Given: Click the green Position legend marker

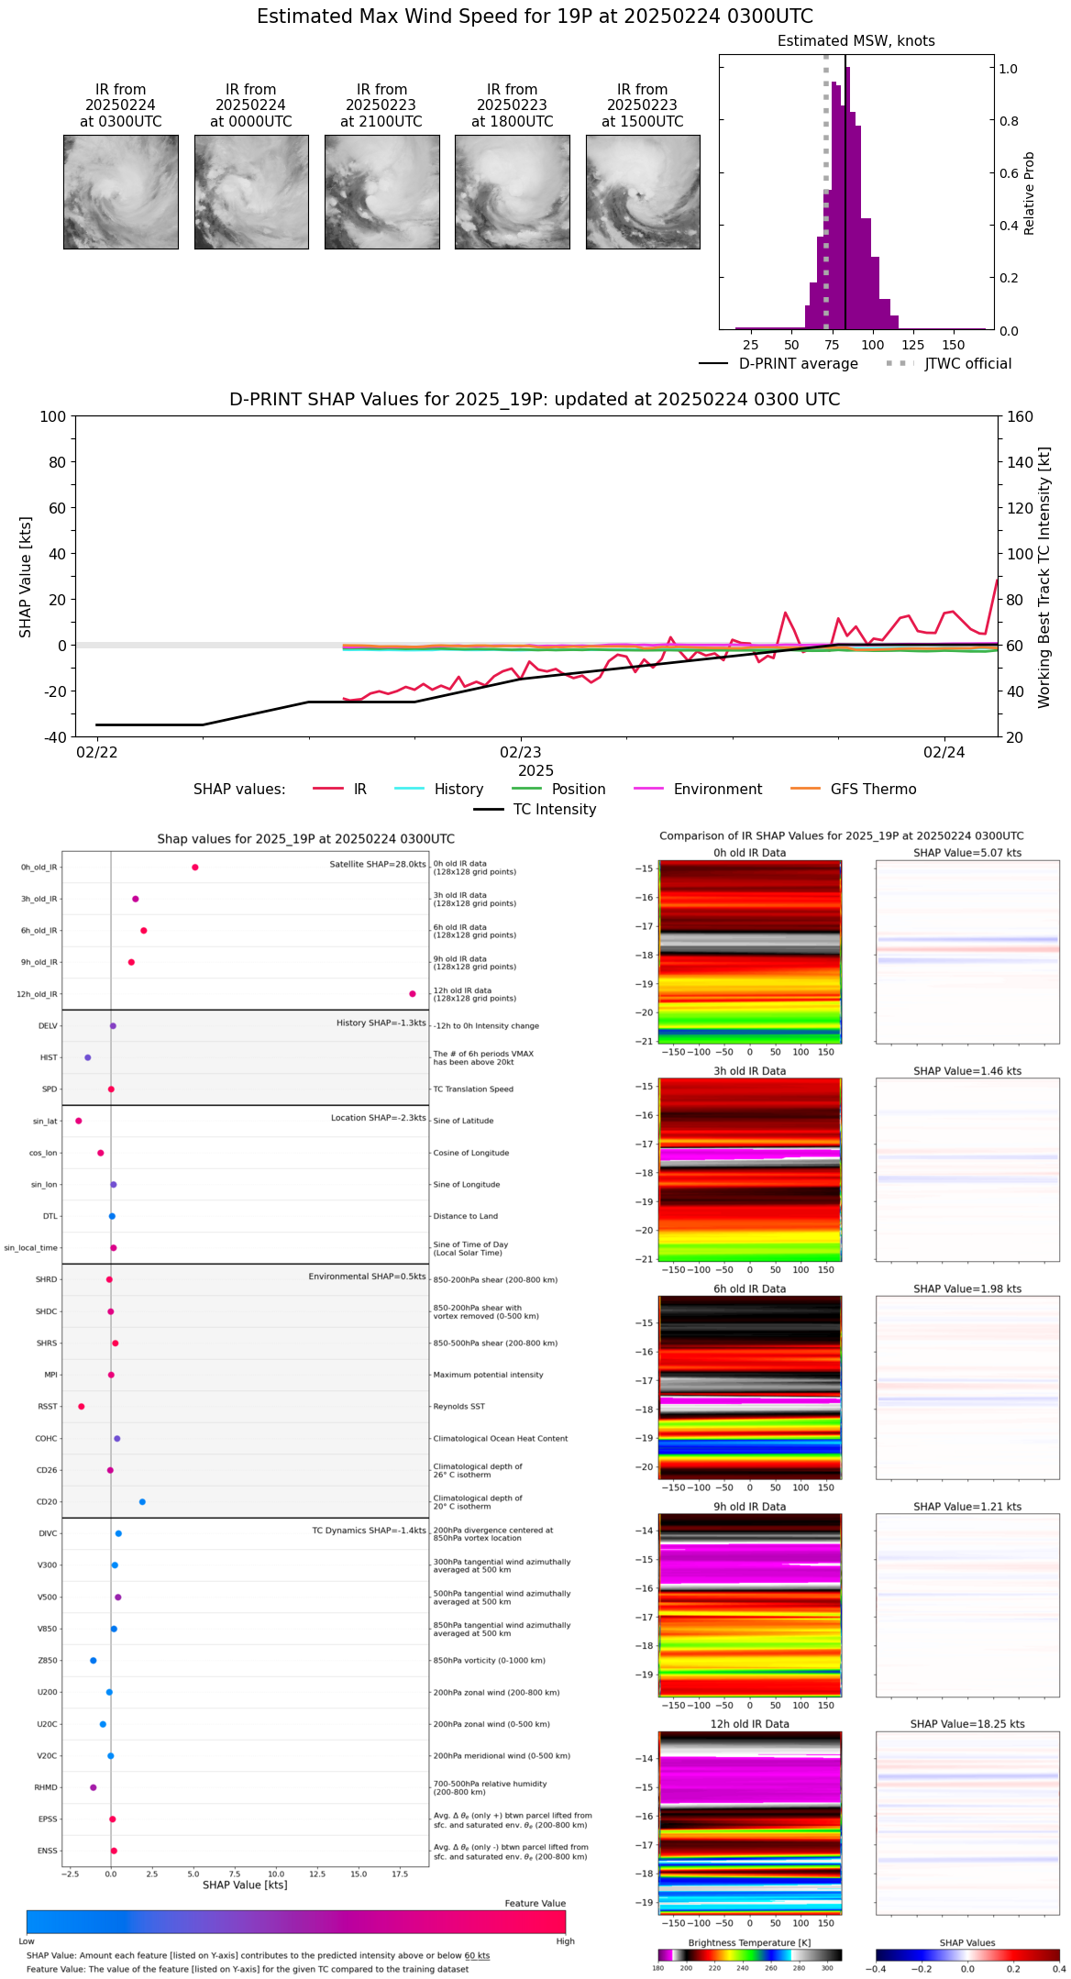Looking at the screenshot, I should tap(526, 789).
